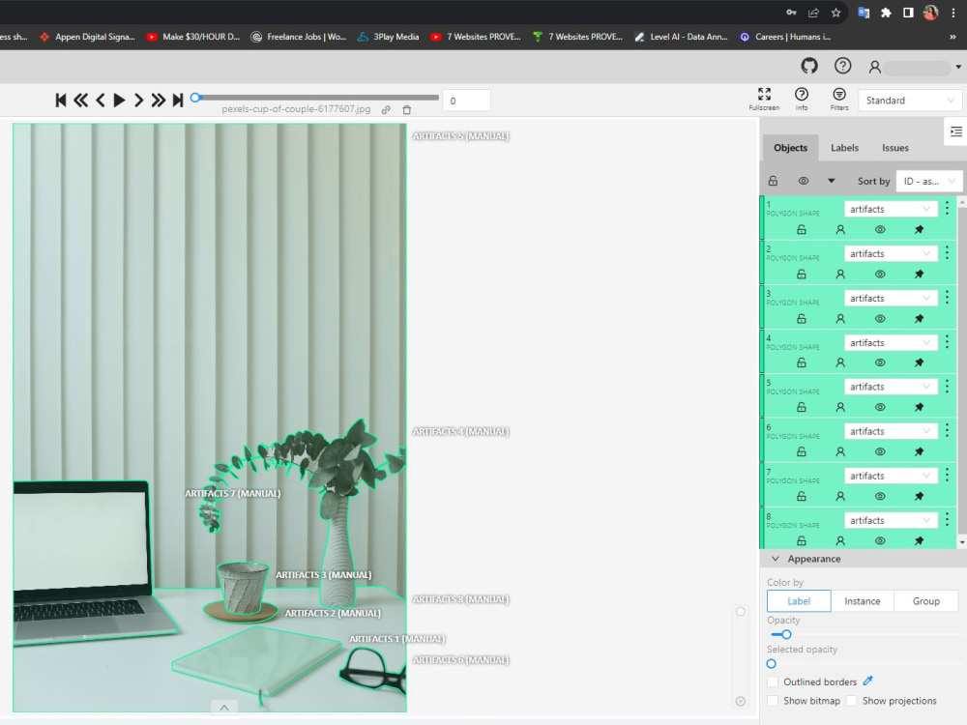The image size is (967, 725).
Task: Enable Show bitmap checkbox
Action: click(773, 701)
